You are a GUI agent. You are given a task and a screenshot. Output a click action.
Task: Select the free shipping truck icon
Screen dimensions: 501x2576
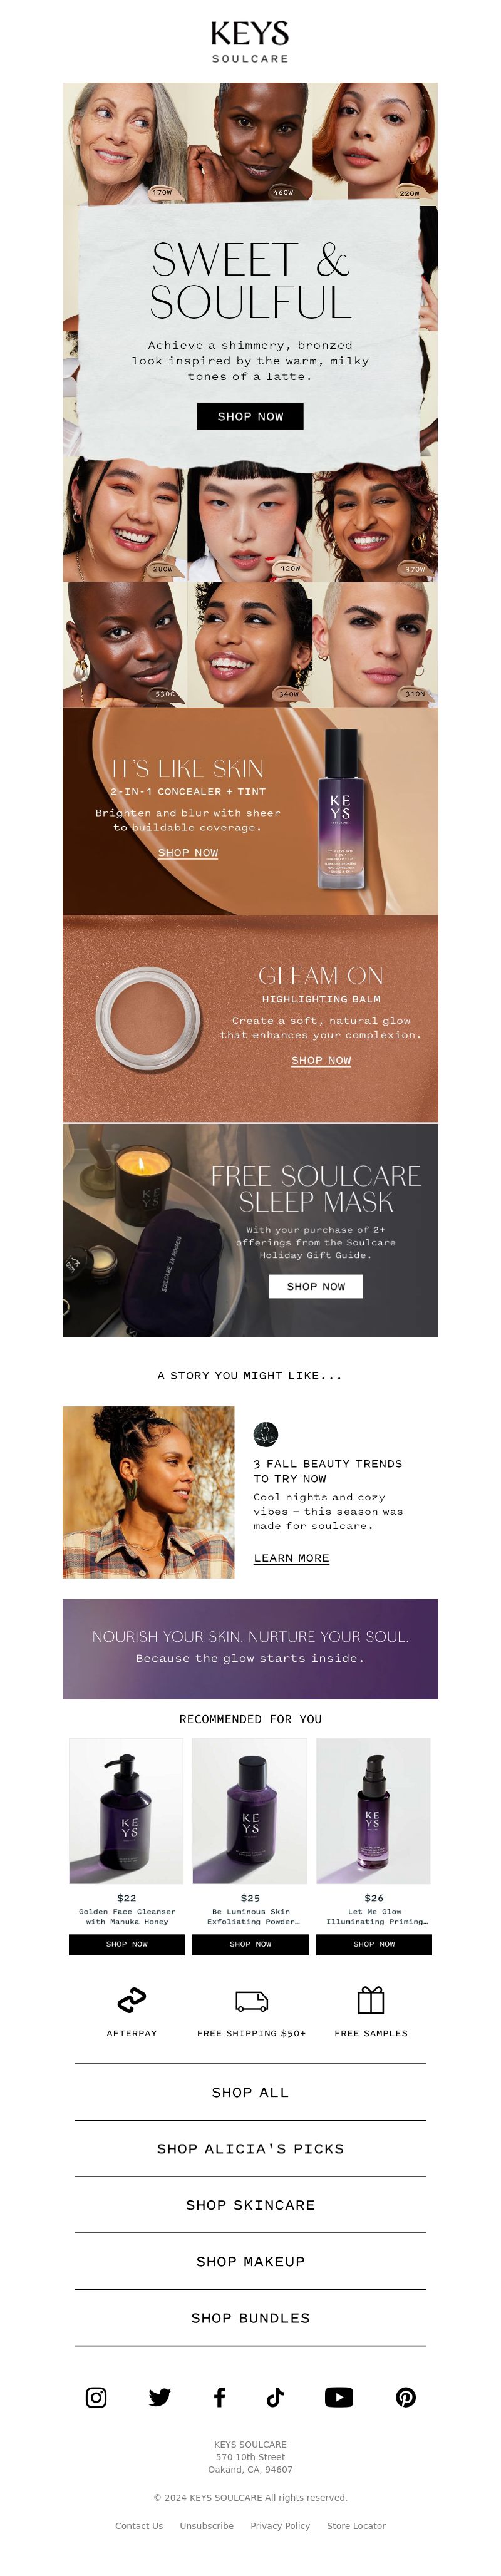coord(251,2001)
